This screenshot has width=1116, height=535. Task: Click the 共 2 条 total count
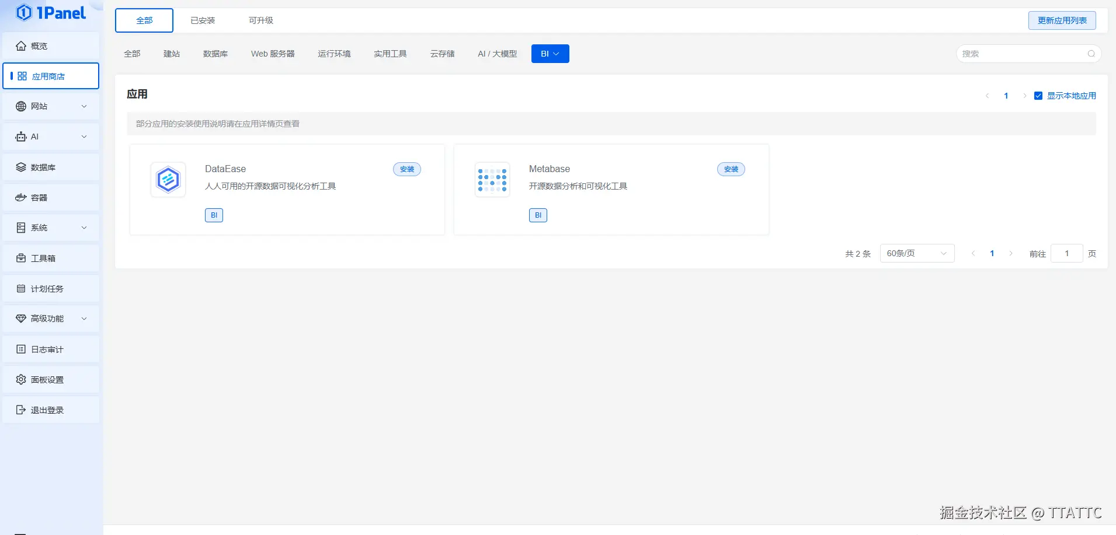tap(858, 254)
